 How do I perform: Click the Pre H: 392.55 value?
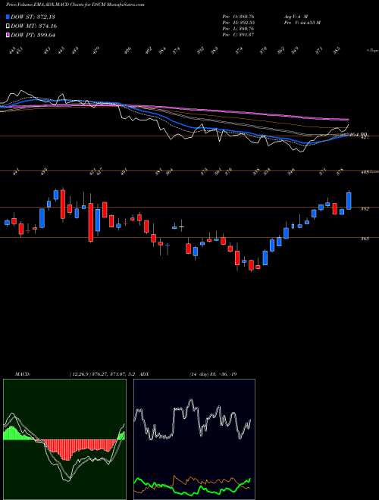point(238,23)
